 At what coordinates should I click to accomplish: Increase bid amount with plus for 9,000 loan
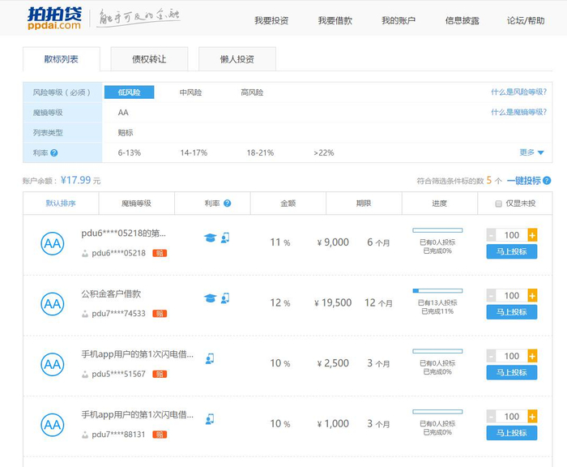click(532, 235)
